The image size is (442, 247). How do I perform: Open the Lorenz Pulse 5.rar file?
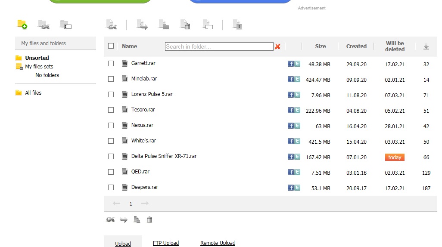coord(152,94)
